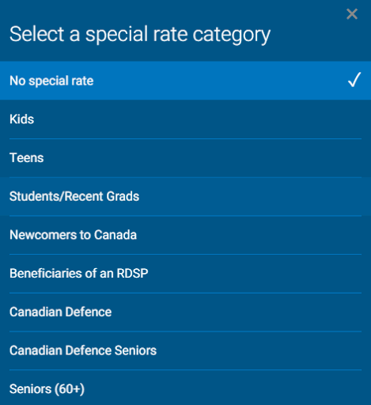Image resolution: width=371 pixels, height=405 pixels.
Task: Select the Teens rate category
Action: point(185,158)
